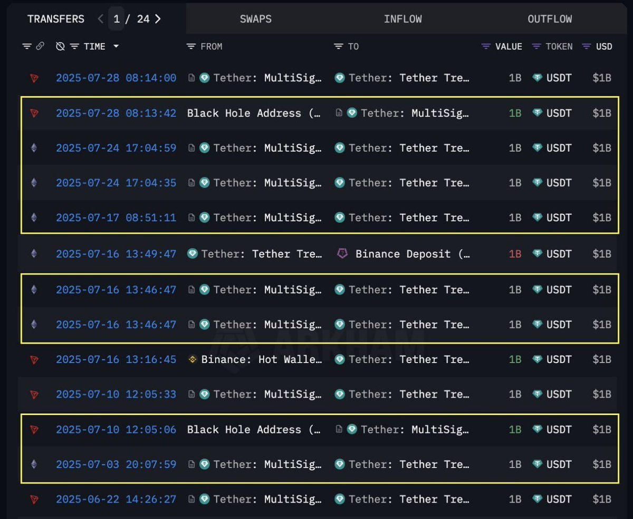Click Tron icon on 2025-06-22 14:26:27 row
The image size is (633, 519).
click(x=34, y=499)
